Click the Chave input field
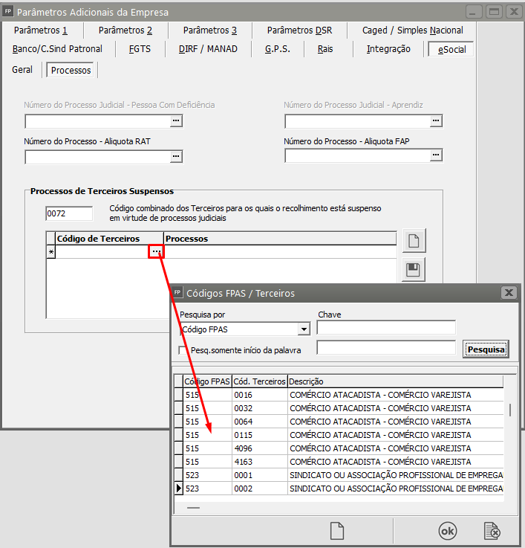 tap(385, 328)
